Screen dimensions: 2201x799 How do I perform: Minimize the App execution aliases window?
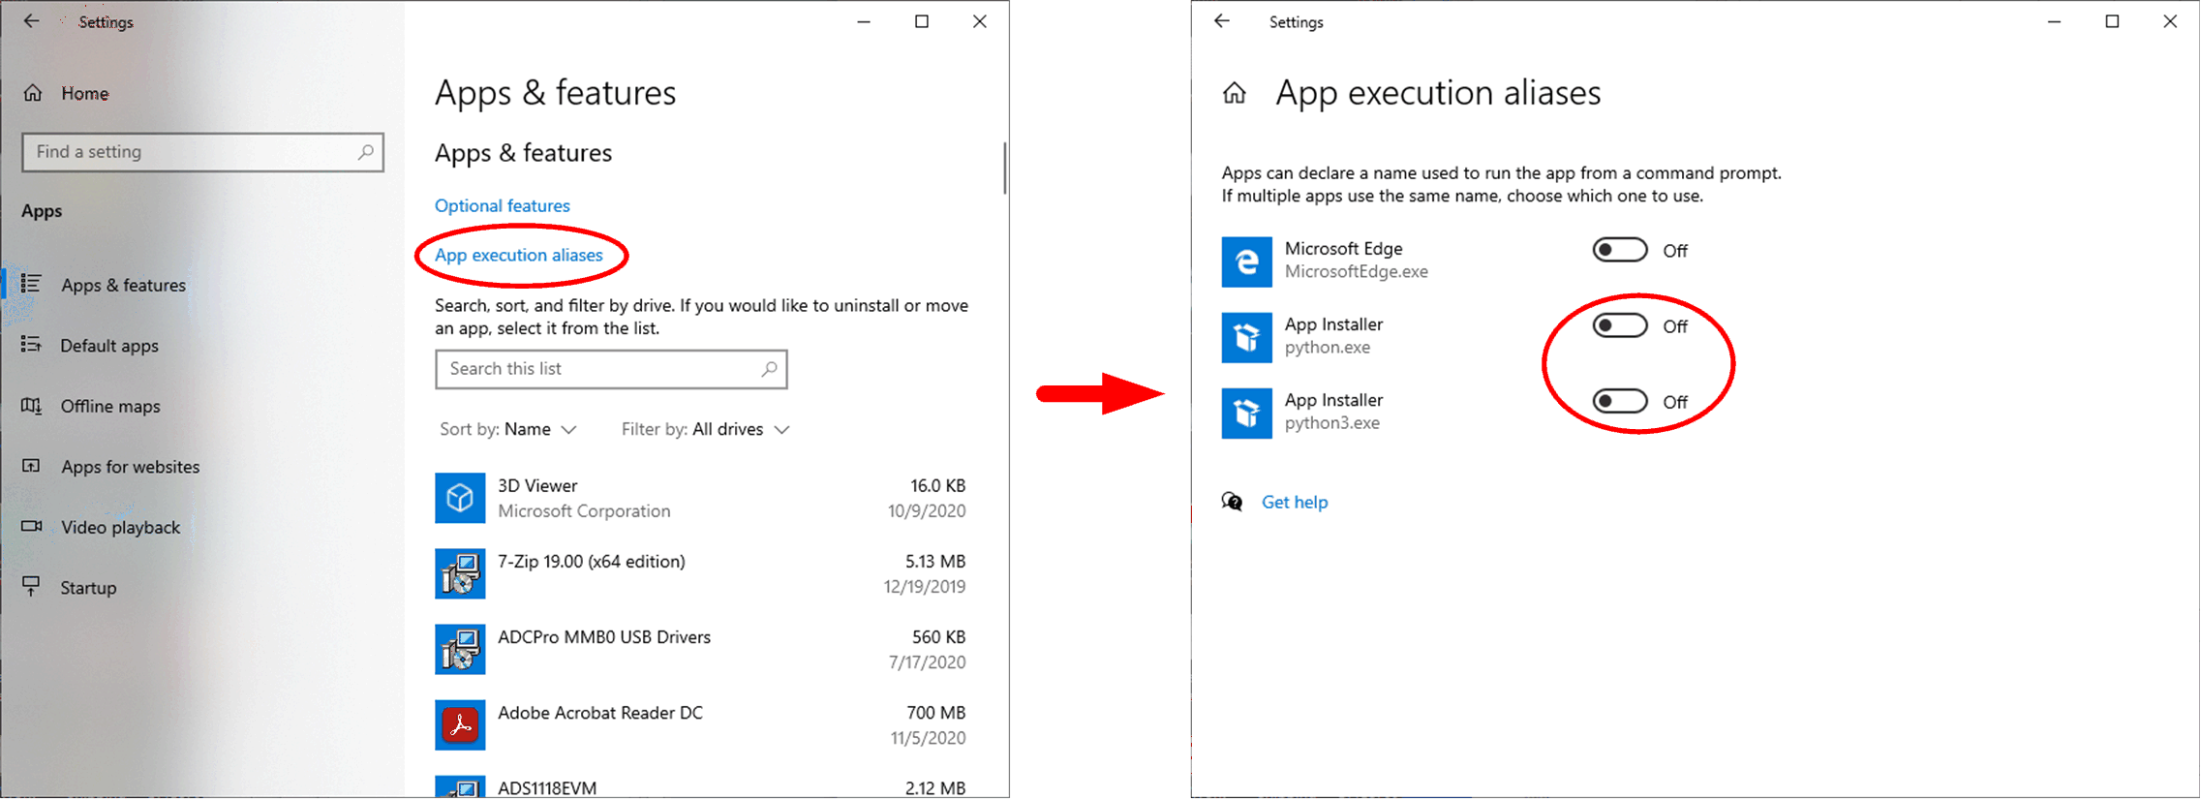tap(2054, 21)
